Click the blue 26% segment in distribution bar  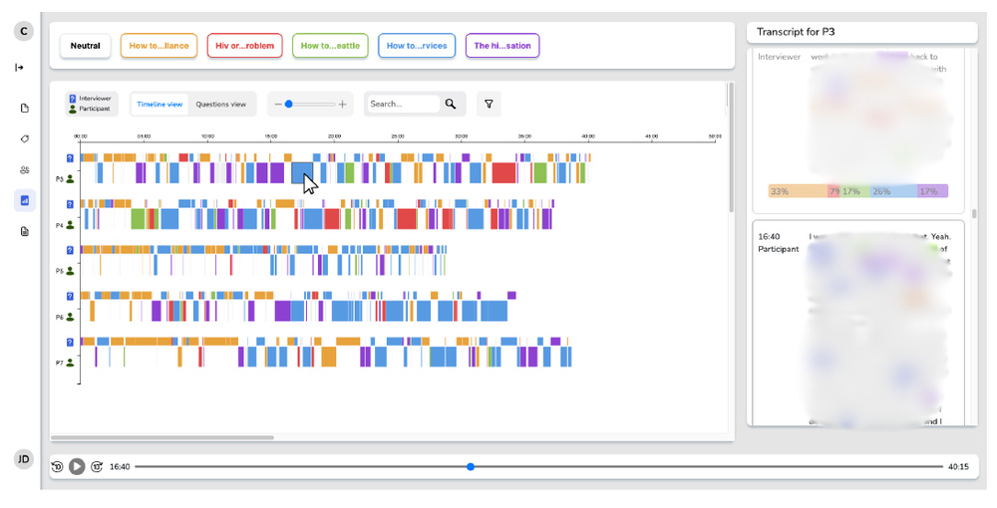pos(894,191)
